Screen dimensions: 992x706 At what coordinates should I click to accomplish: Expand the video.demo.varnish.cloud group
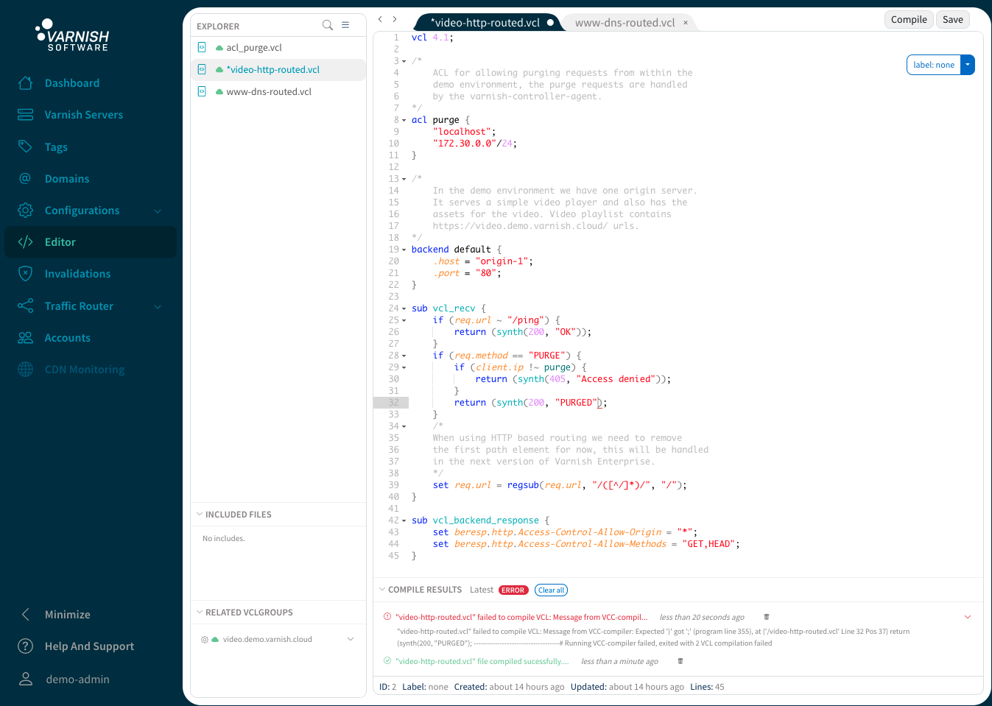[x=351, y=639]
